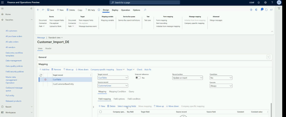This screenshot has height=117, width=286.
Task: Click the refresh icon in target record list
Action: click(41, 75)
